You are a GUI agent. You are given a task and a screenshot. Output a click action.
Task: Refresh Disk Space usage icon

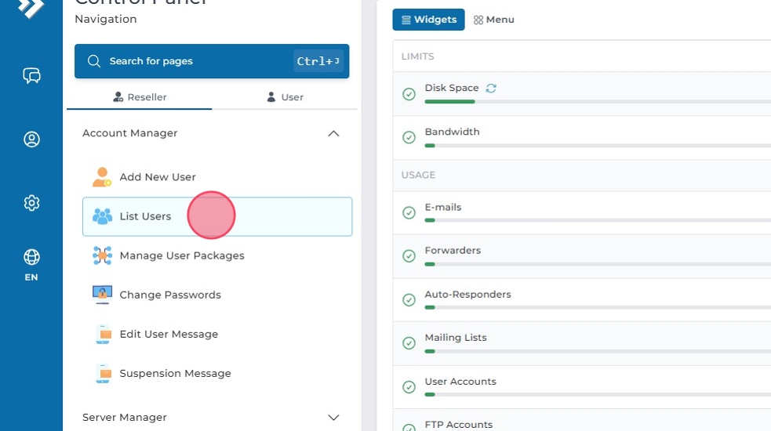pos(491,89)
